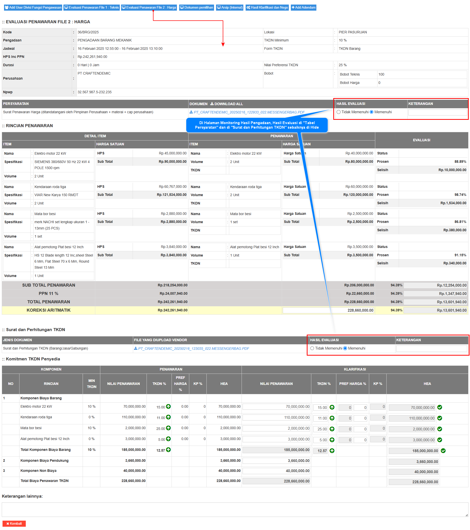Click green checkmark beside Total Komponen Biaya Barang HEA
The height and width of the screenshot is (530, 470).
[443, 451]
